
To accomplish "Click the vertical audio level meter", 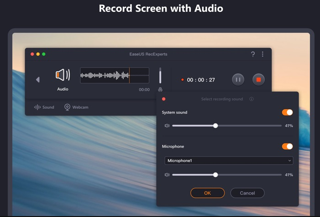I will (x=160, y=76).
